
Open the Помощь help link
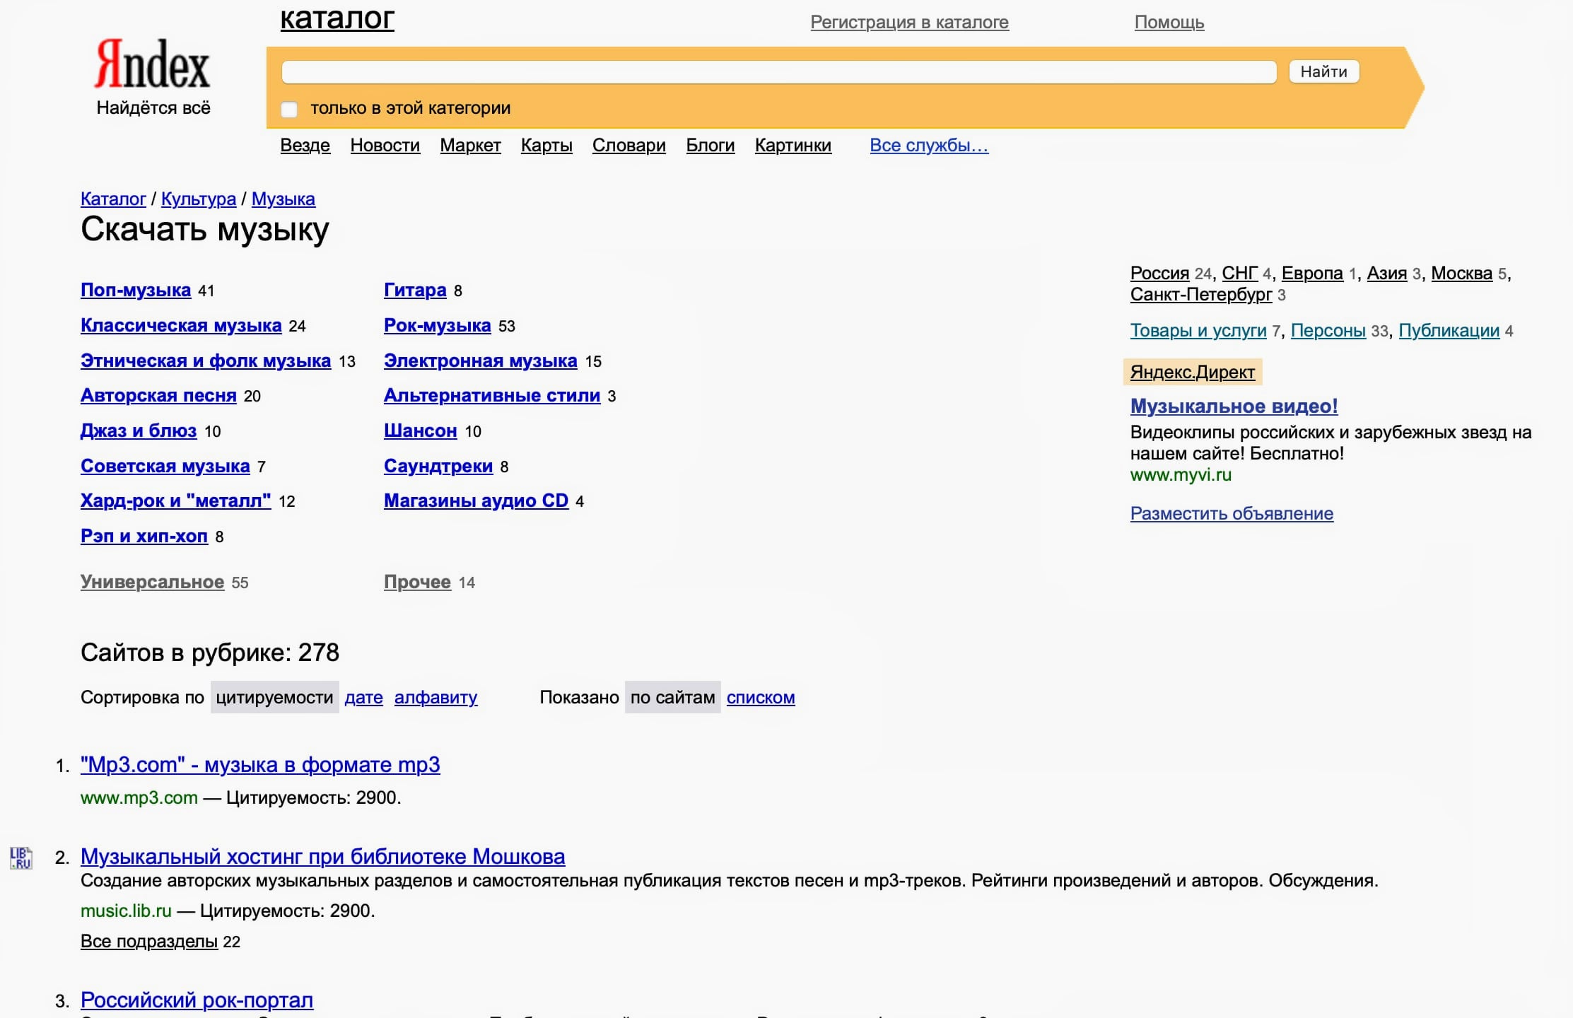click(1169, 23)
